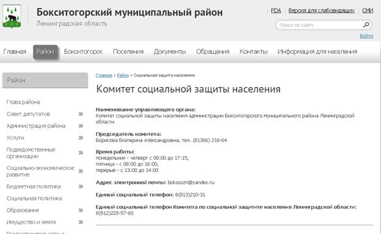Click the Председатель комитета label

click(128, 134)
